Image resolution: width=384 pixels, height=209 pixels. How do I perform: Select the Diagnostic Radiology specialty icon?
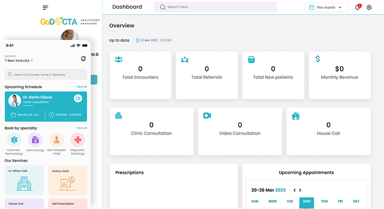[78, 140]
